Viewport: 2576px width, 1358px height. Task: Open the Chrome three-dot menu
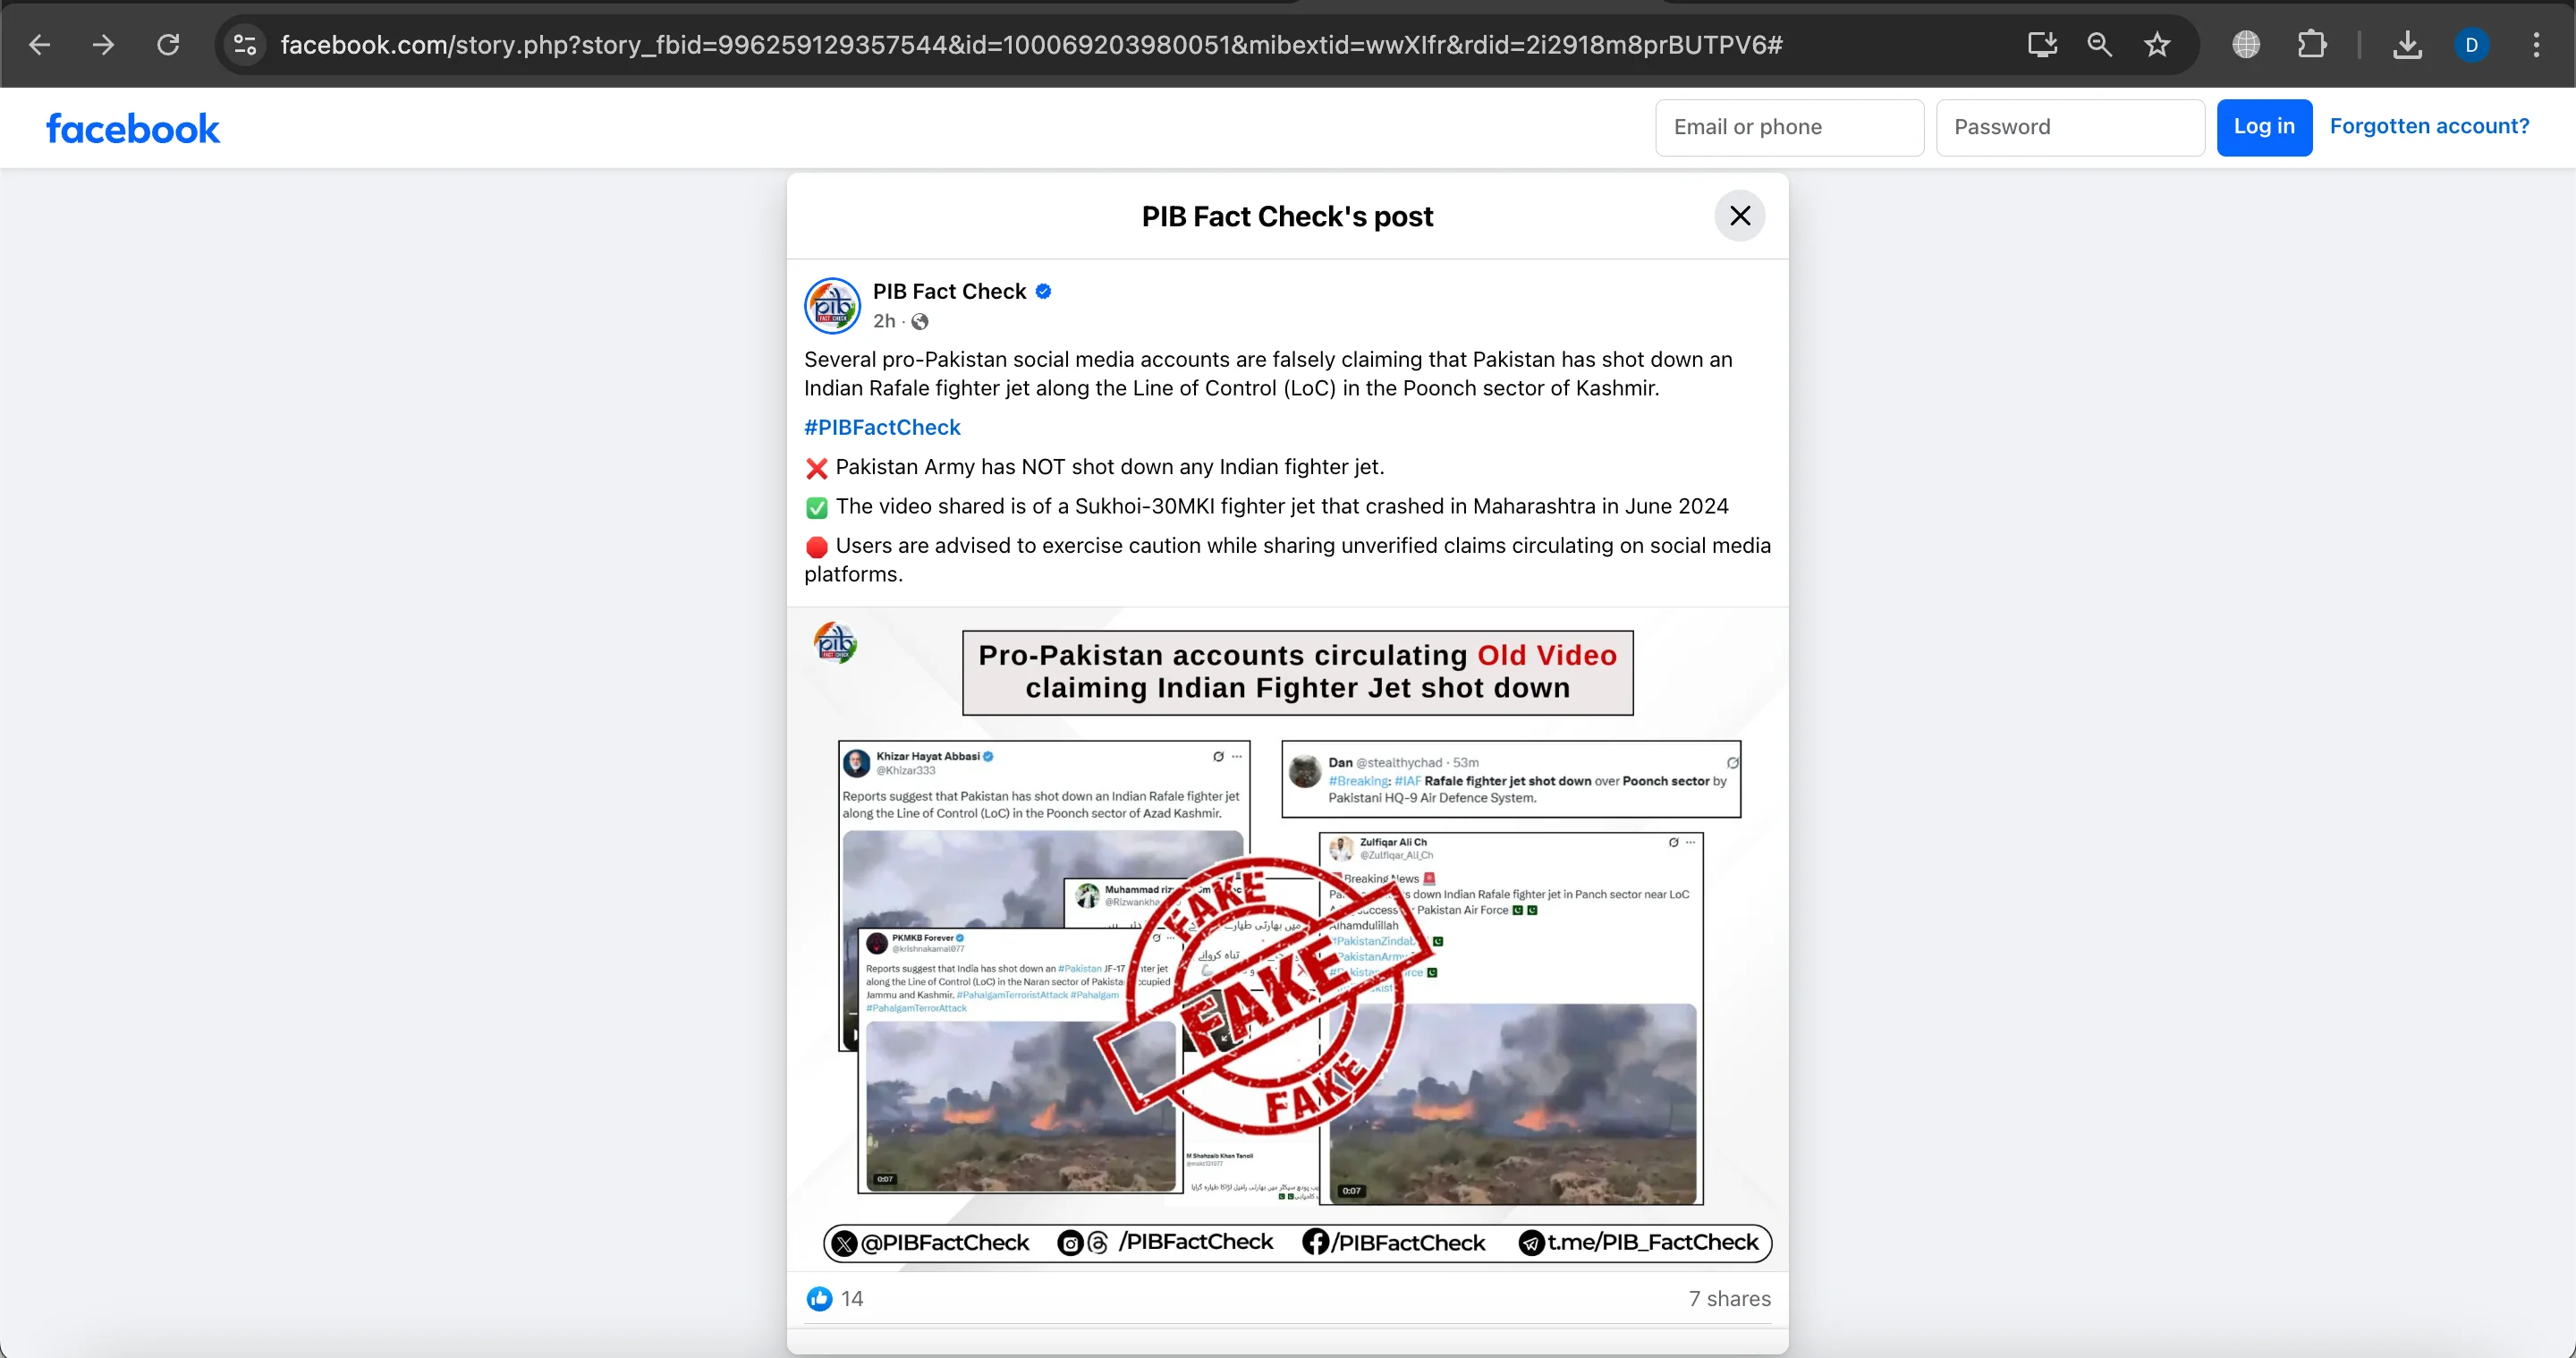2536,45
